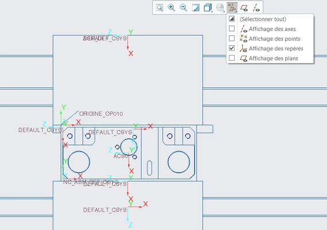This screenshot has height=230, width=327.
Task: Pick the oblong slot in the center plate
Action: [150, 168]
